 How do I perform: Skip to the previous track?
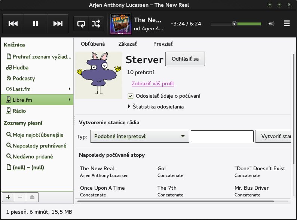point(13,24)
